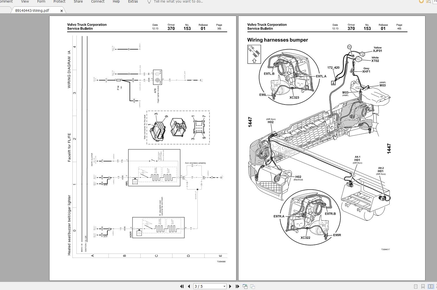Click the orange app badge icon top right
The width and height of the screenshot is (437, 290).
(421, 2)
